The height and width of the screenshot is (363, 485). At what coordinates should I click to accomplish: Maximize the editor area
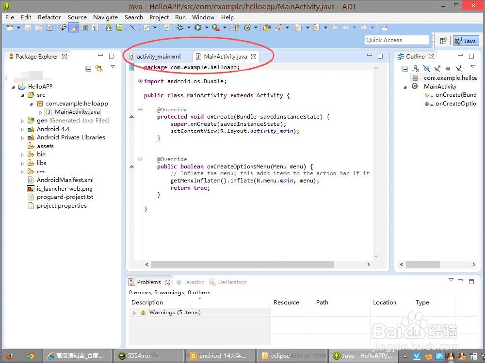(x=380, y=56)
